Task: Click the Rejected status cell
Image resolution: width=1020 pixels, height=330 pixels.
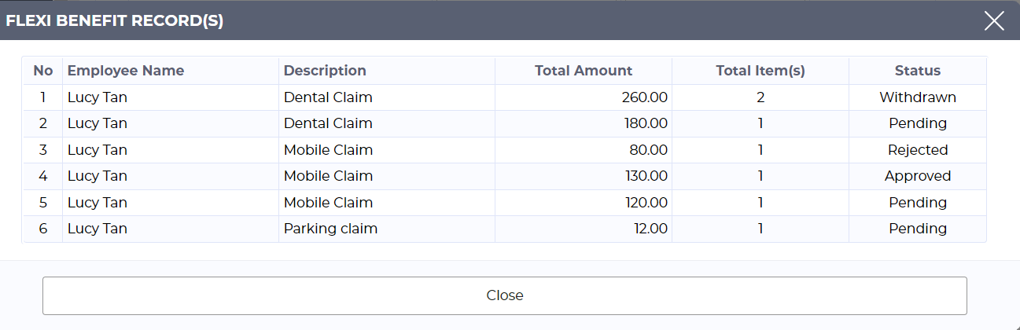Action: click(917, 150)
